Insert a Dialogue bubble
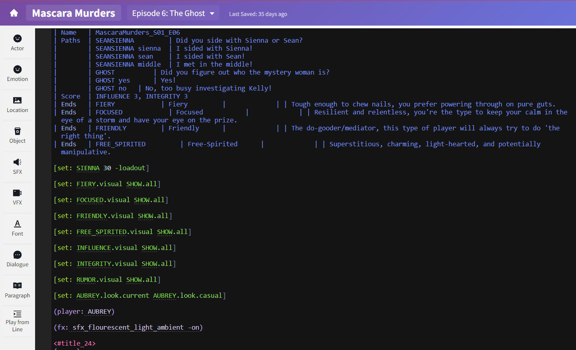576x350 pixels. pos(18,259)
